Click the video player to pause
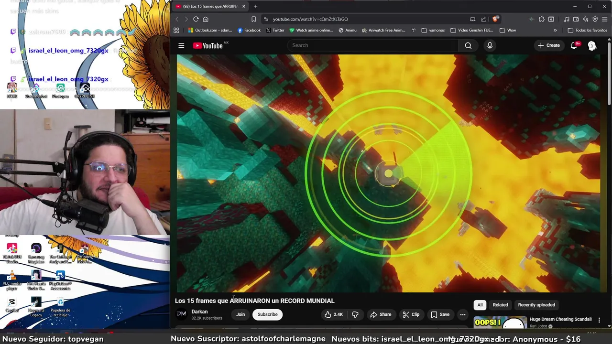 pyautogui.click(x=388, y=173)
